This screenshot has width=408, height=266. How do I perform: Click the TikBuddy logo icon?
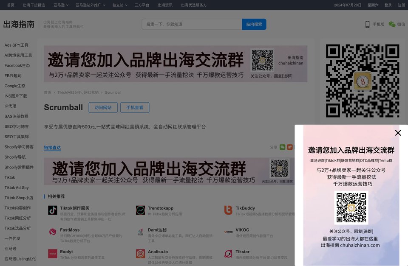(x=228, y=210)
